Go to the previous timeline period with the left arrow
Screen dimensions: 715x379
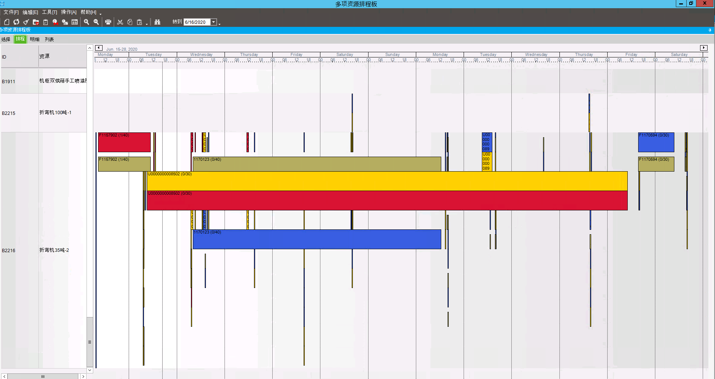point(99,48)
